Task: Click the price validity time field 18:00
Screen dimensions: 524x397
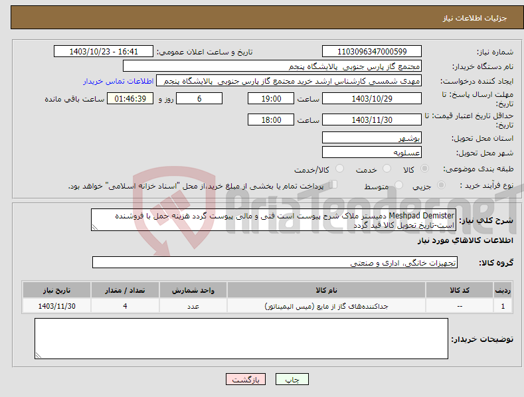Action: click(271, 119)
